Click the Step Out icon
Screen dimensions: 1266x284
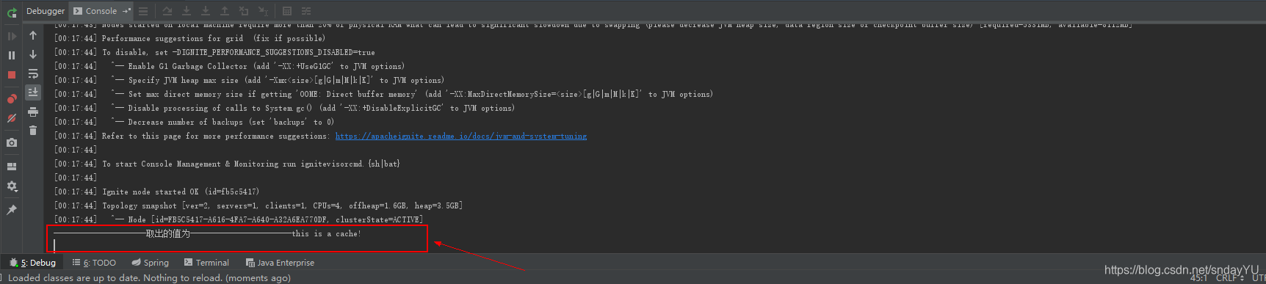(225, 11)
